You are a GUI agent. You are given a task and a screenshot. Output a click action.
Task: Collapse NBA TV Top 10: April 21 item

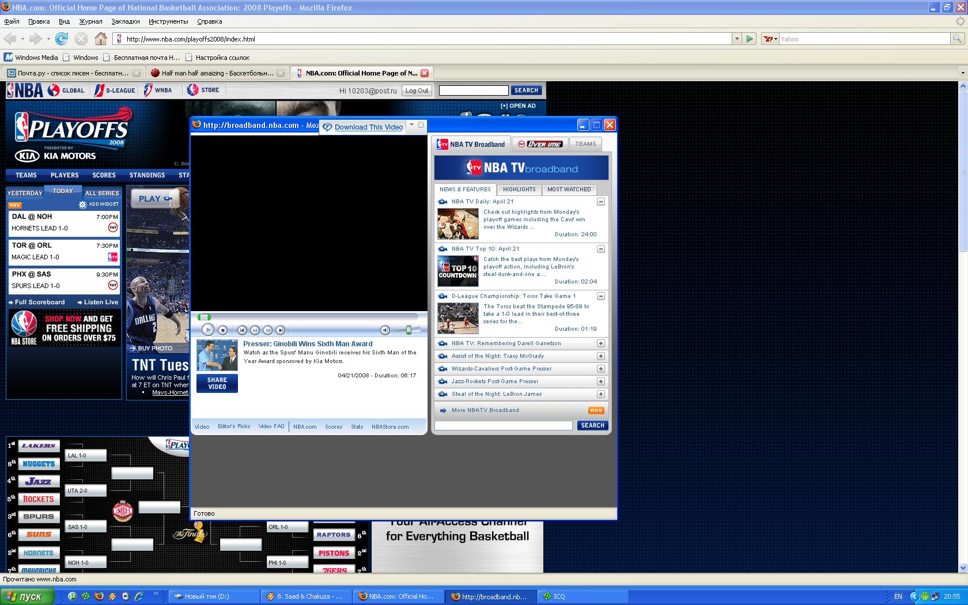(600, 249)
